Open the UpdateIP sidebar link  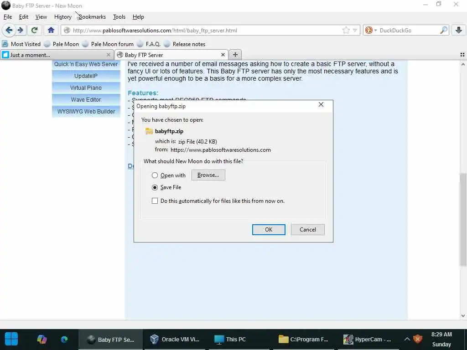tap(86, 76)
